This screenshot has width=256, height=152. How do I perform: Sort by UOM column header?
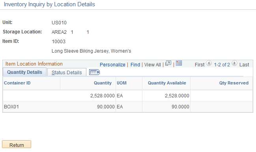121,83
